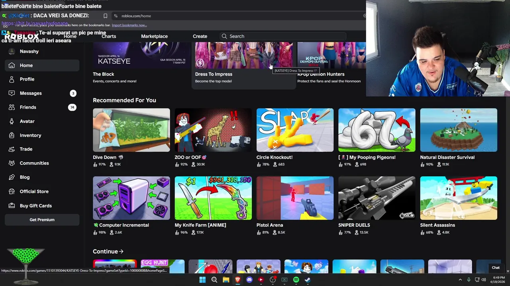510x286 pixels.
Task: Open Inventory via its sidebar bag icon
Action: (12, 135)
